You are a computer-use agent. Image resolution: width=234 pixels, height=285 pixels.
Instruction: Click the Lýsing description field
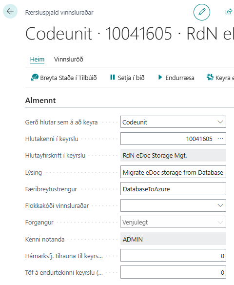point(173,172)
